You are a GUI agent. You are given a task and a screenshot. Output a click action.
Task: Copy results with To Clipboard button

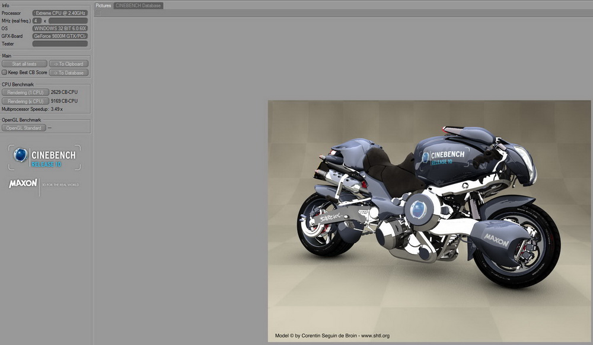(x=68, y=64)
